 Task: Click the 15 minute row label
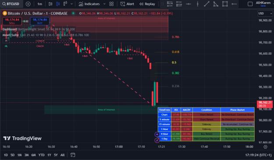(164, 124)
